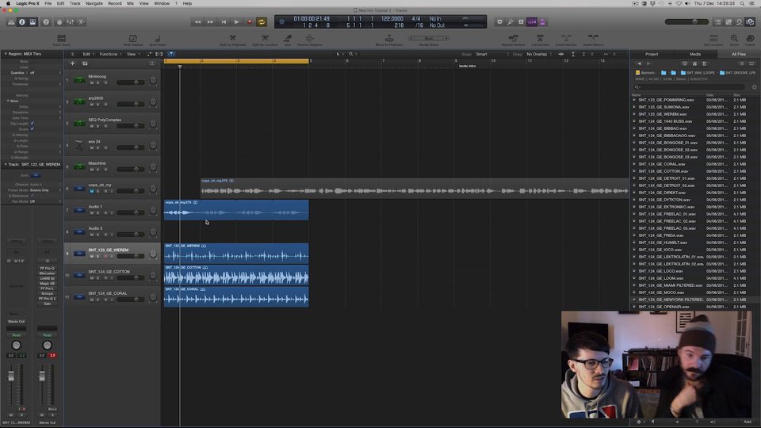Toggle the Clip Length checkbox
The width and height of the screenshot is (761, 428).
click(32, 124)
